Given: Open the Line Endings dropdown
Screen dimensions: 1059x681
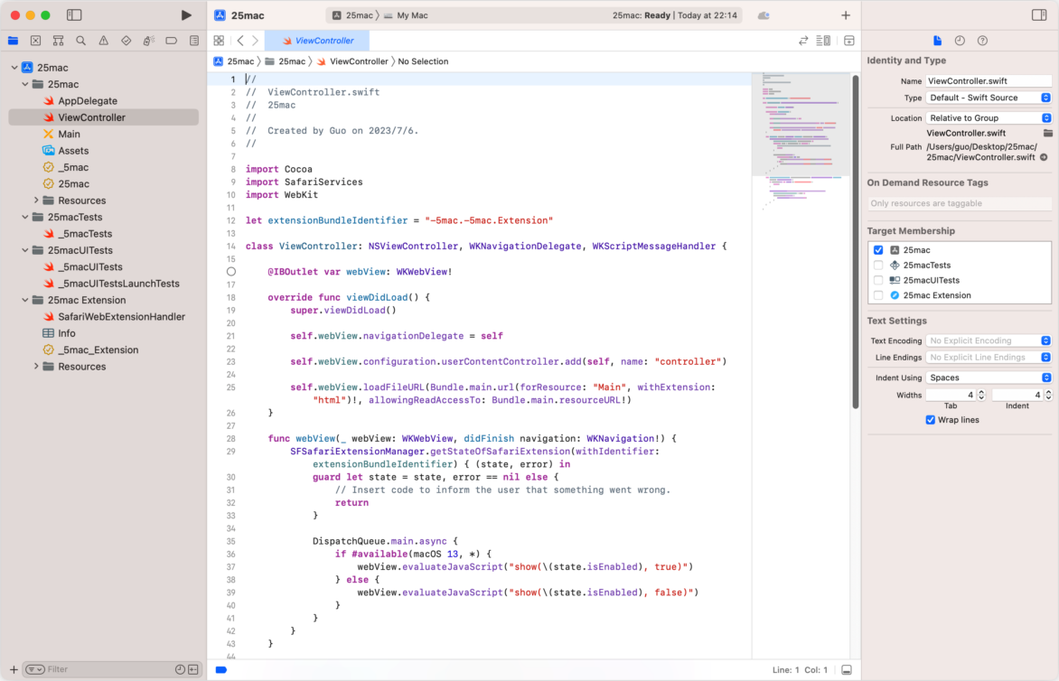Looking at the screenshot, I should (989, 358).
